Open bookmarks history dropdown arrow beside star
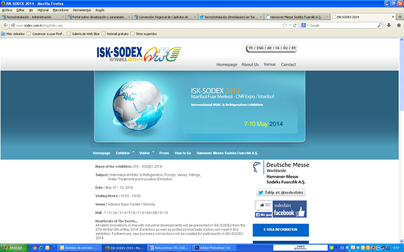Image resolution: width=404 pixels, height=252 pixels. click(290, 25)
